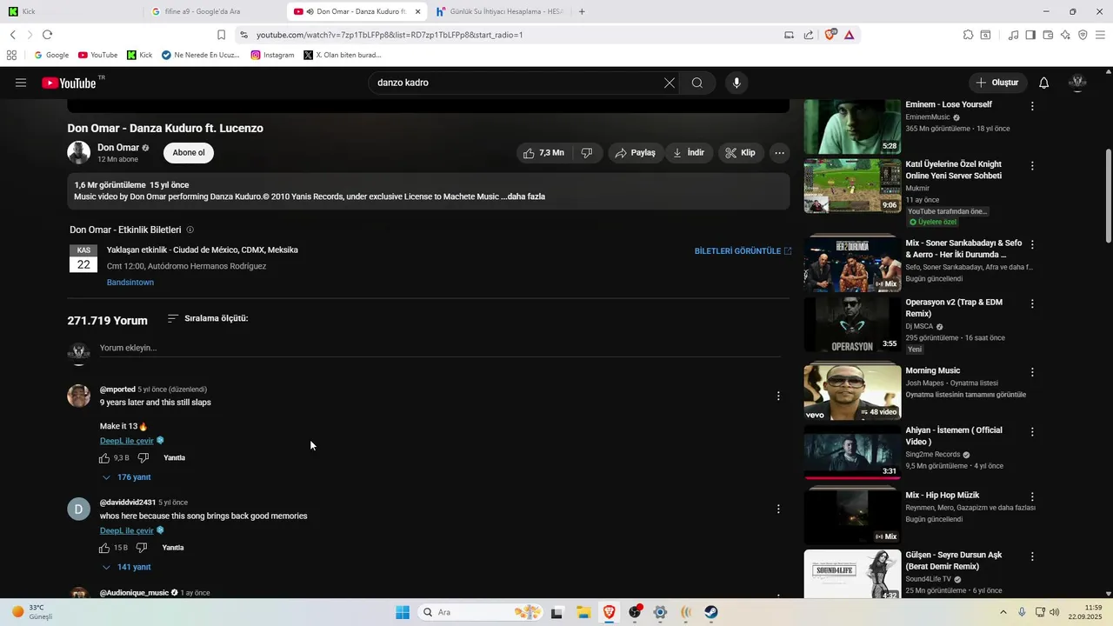
Task: Open options for Morning Music playlist
Action: coord(1032,372)
